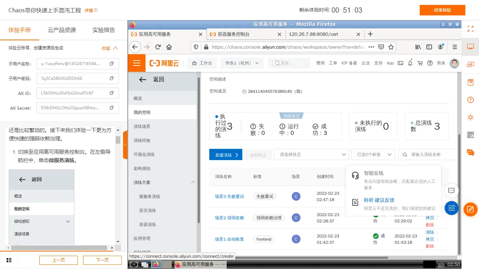The height and width of the screenshot is (269, 479).
Task: Open the 请选择状态 status dropdown
Action: tap(311, 154)
